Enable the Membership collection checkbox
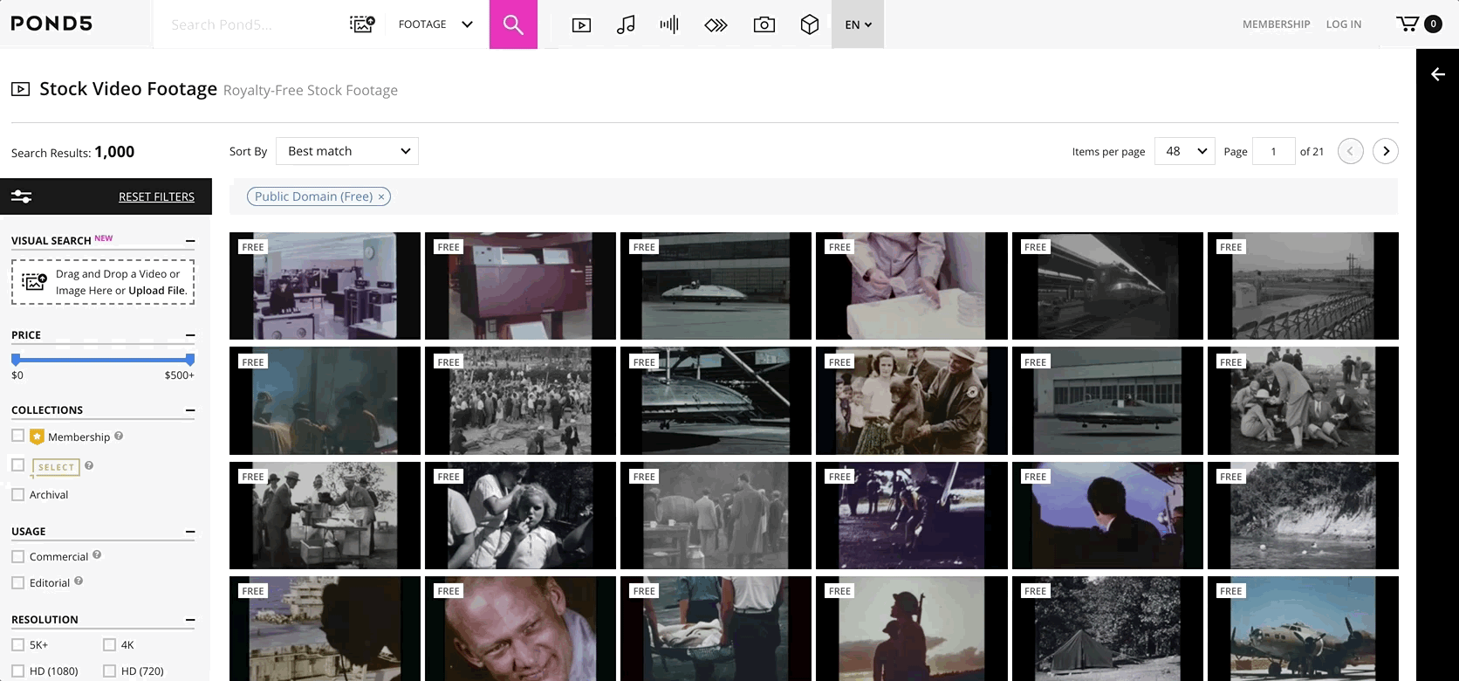This screenshot has width=1459, height=681. [18, 436]
